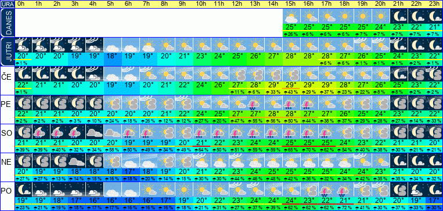The height and width of the screenshot is (211, 443).
Task: Select the DANES day tab
Action: point(8,23)
